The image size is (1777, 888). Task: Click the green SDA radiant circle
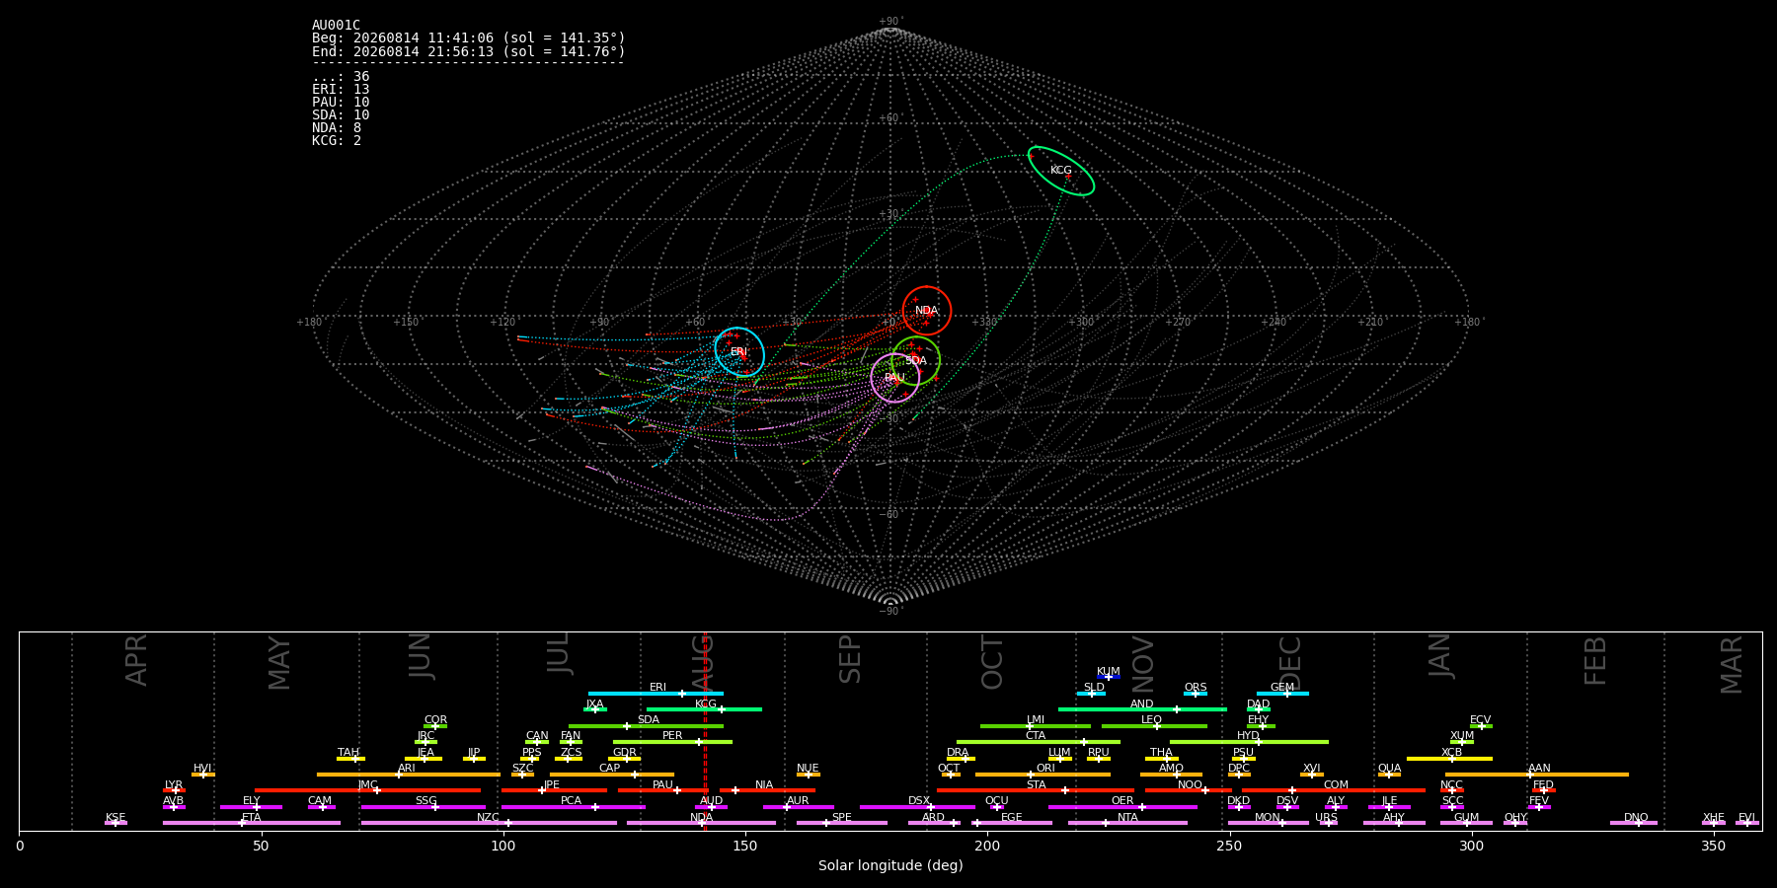[x=915, y=360]
